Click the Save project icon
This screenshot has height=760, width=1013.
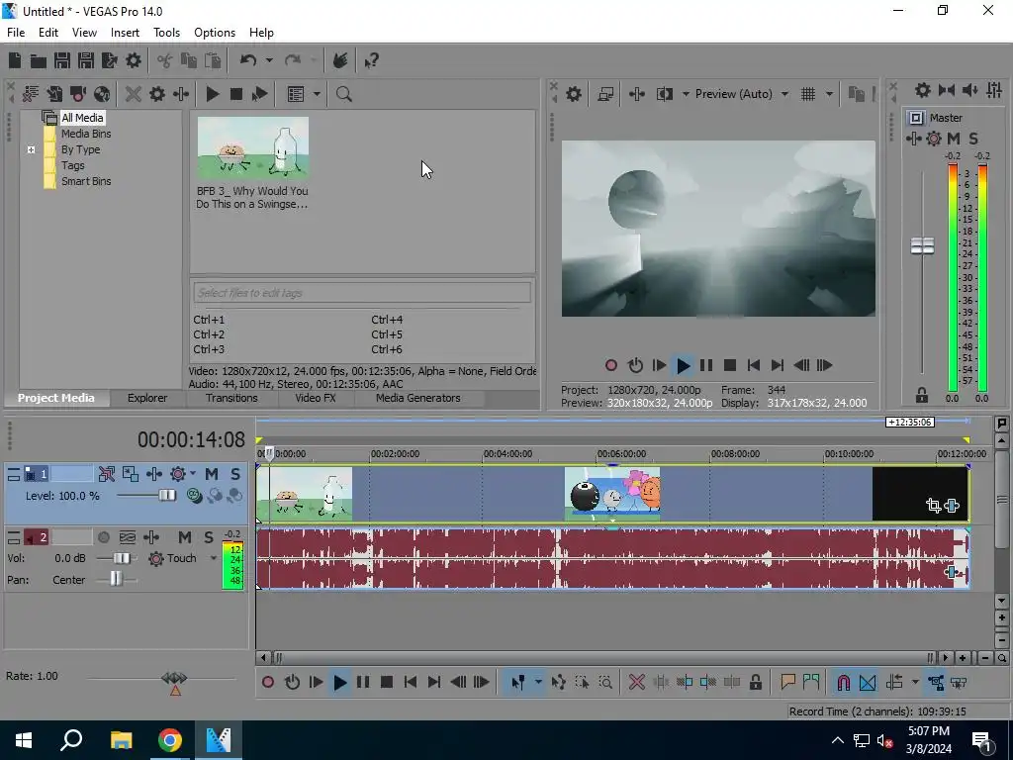point(62,60)
